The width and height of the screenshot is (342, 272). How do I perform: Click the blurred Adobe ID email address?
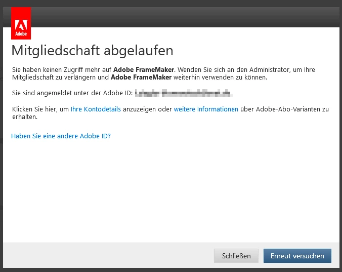[x=184, y=93]
